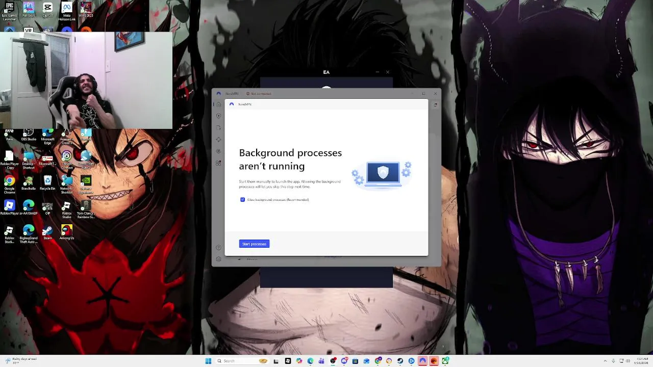The width and height of the screenshot is (653, 367).
Task: Open GeForce Experience desktop icon
Action: tap(86, 185)
